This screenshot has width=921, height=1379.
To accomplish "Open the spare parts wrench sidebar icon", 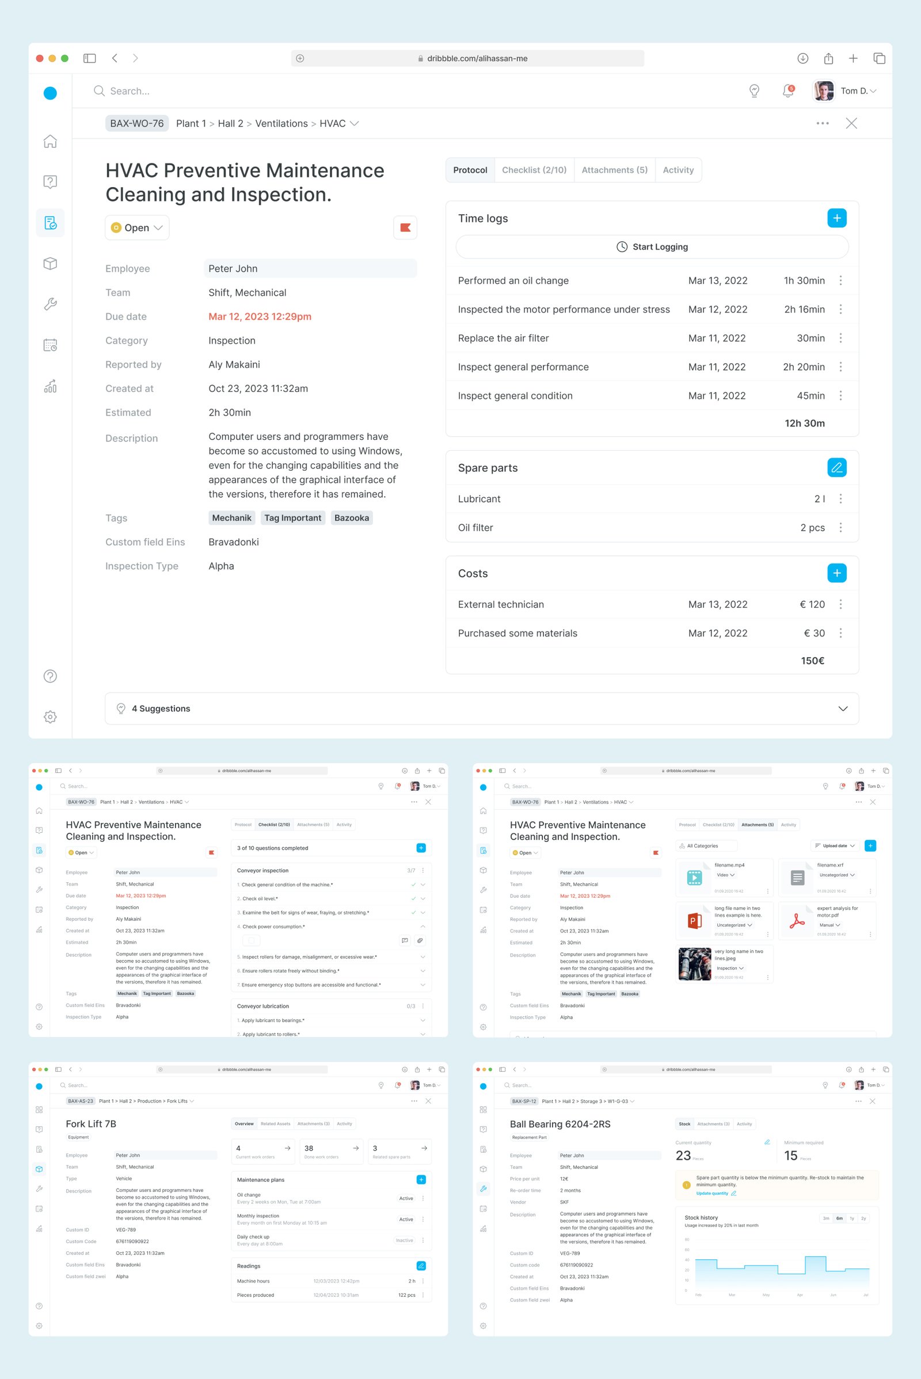I will point(50,304).
